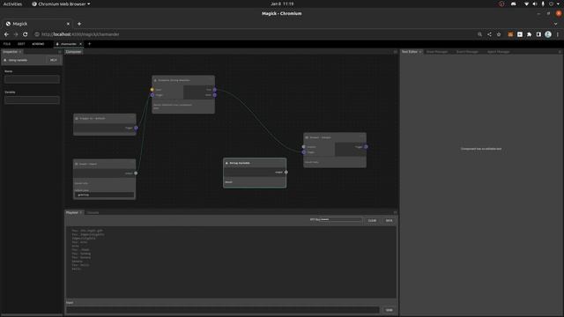
Task: Click the Playtest Input text field
Action: tap(223, 310)
